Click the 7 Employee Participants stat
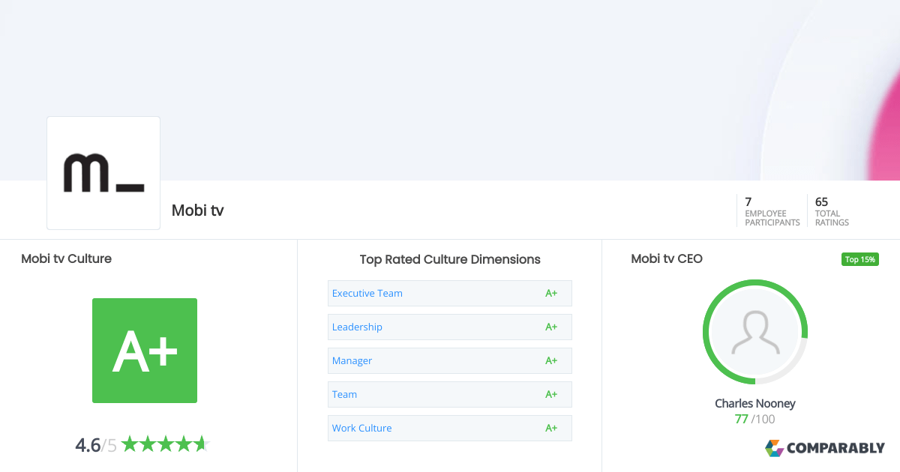 click(x=772, y=211)
